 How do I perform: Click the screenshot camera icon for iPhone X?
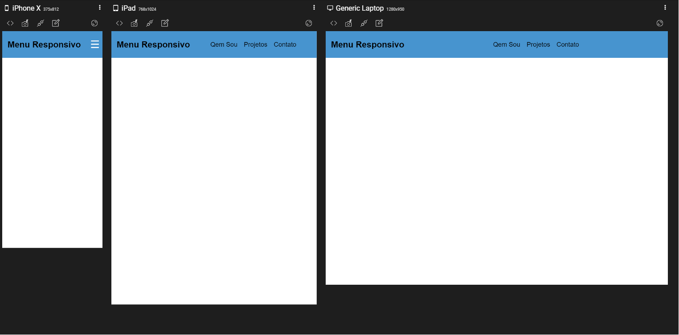[25, 23]
